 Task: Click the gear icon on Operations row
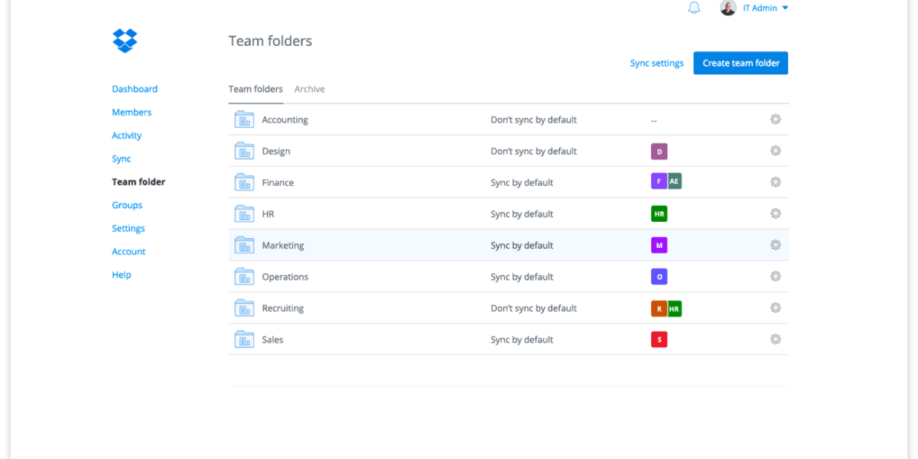pyautogui.click(x=775, y=276)
